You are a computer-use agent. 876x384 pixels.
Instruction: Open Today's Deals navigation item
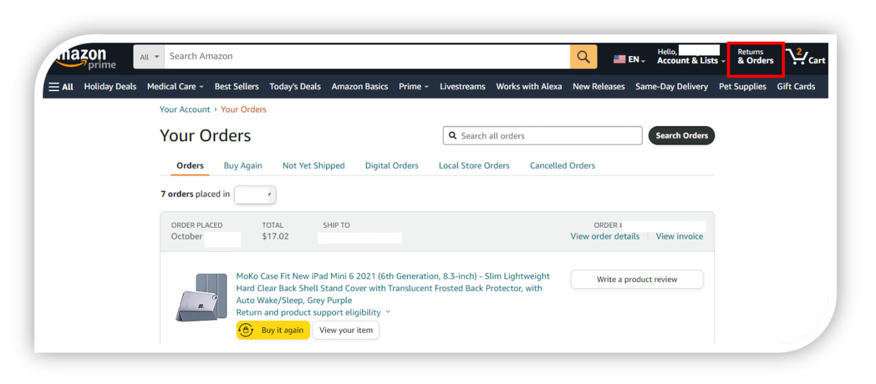[x=295, y=87]
